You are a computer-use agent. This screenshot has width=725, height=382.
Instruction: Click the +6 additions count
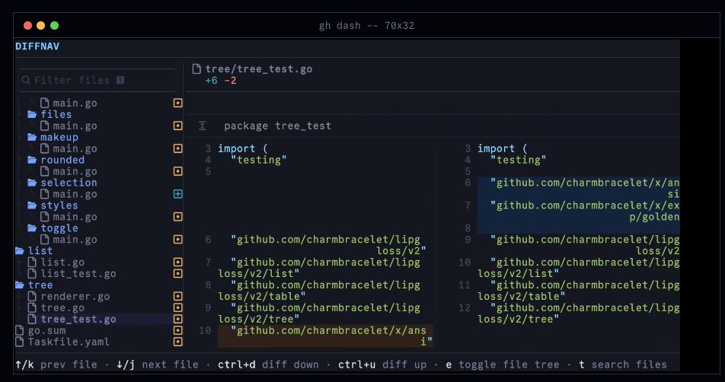pyautogui.click(x=211, y=81)
